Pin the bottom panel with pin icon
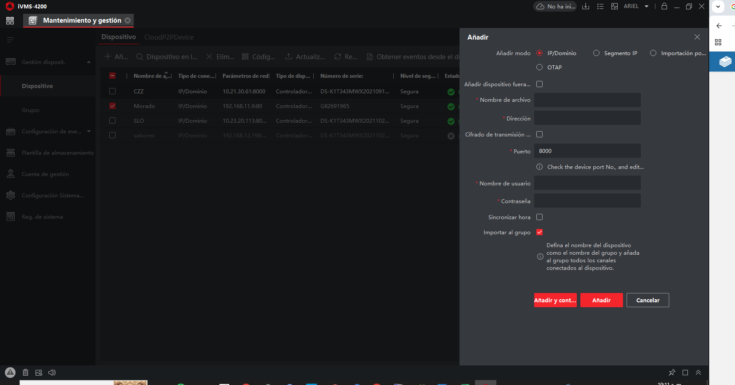735x385 pixels. point(672,373)
